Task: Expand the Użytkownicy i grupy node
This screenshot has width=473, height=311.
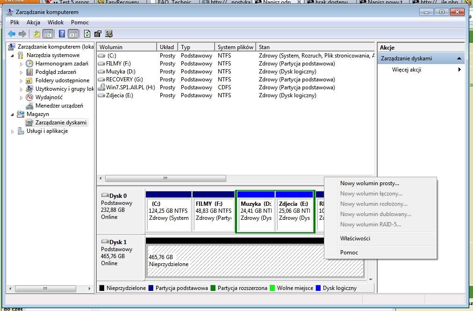Action: click(21, 89)
